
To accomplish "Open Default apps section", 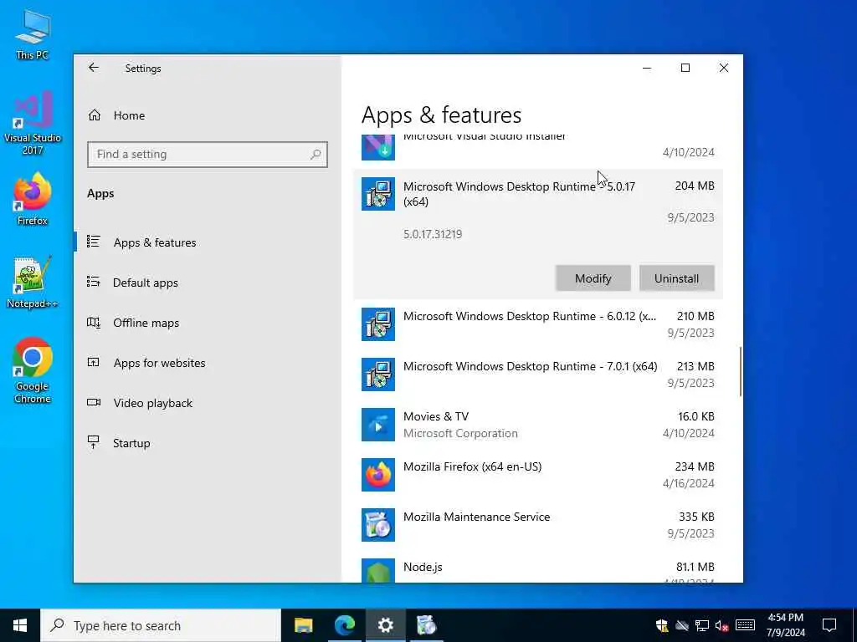I will (x=146, y=283).
